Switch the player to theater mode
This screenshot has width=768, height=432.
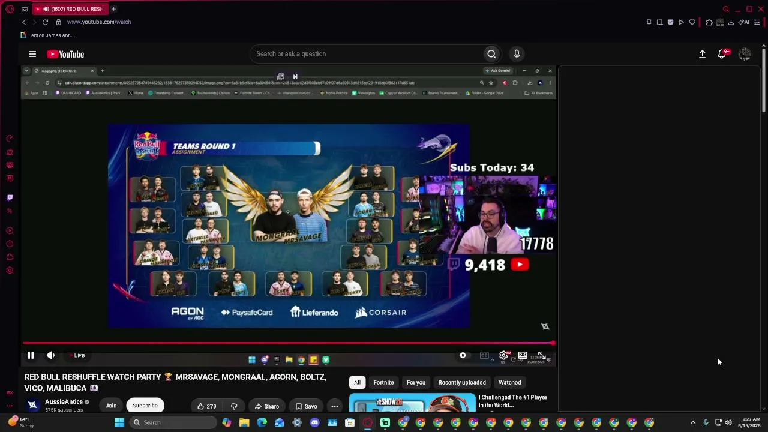pos(523,355)
